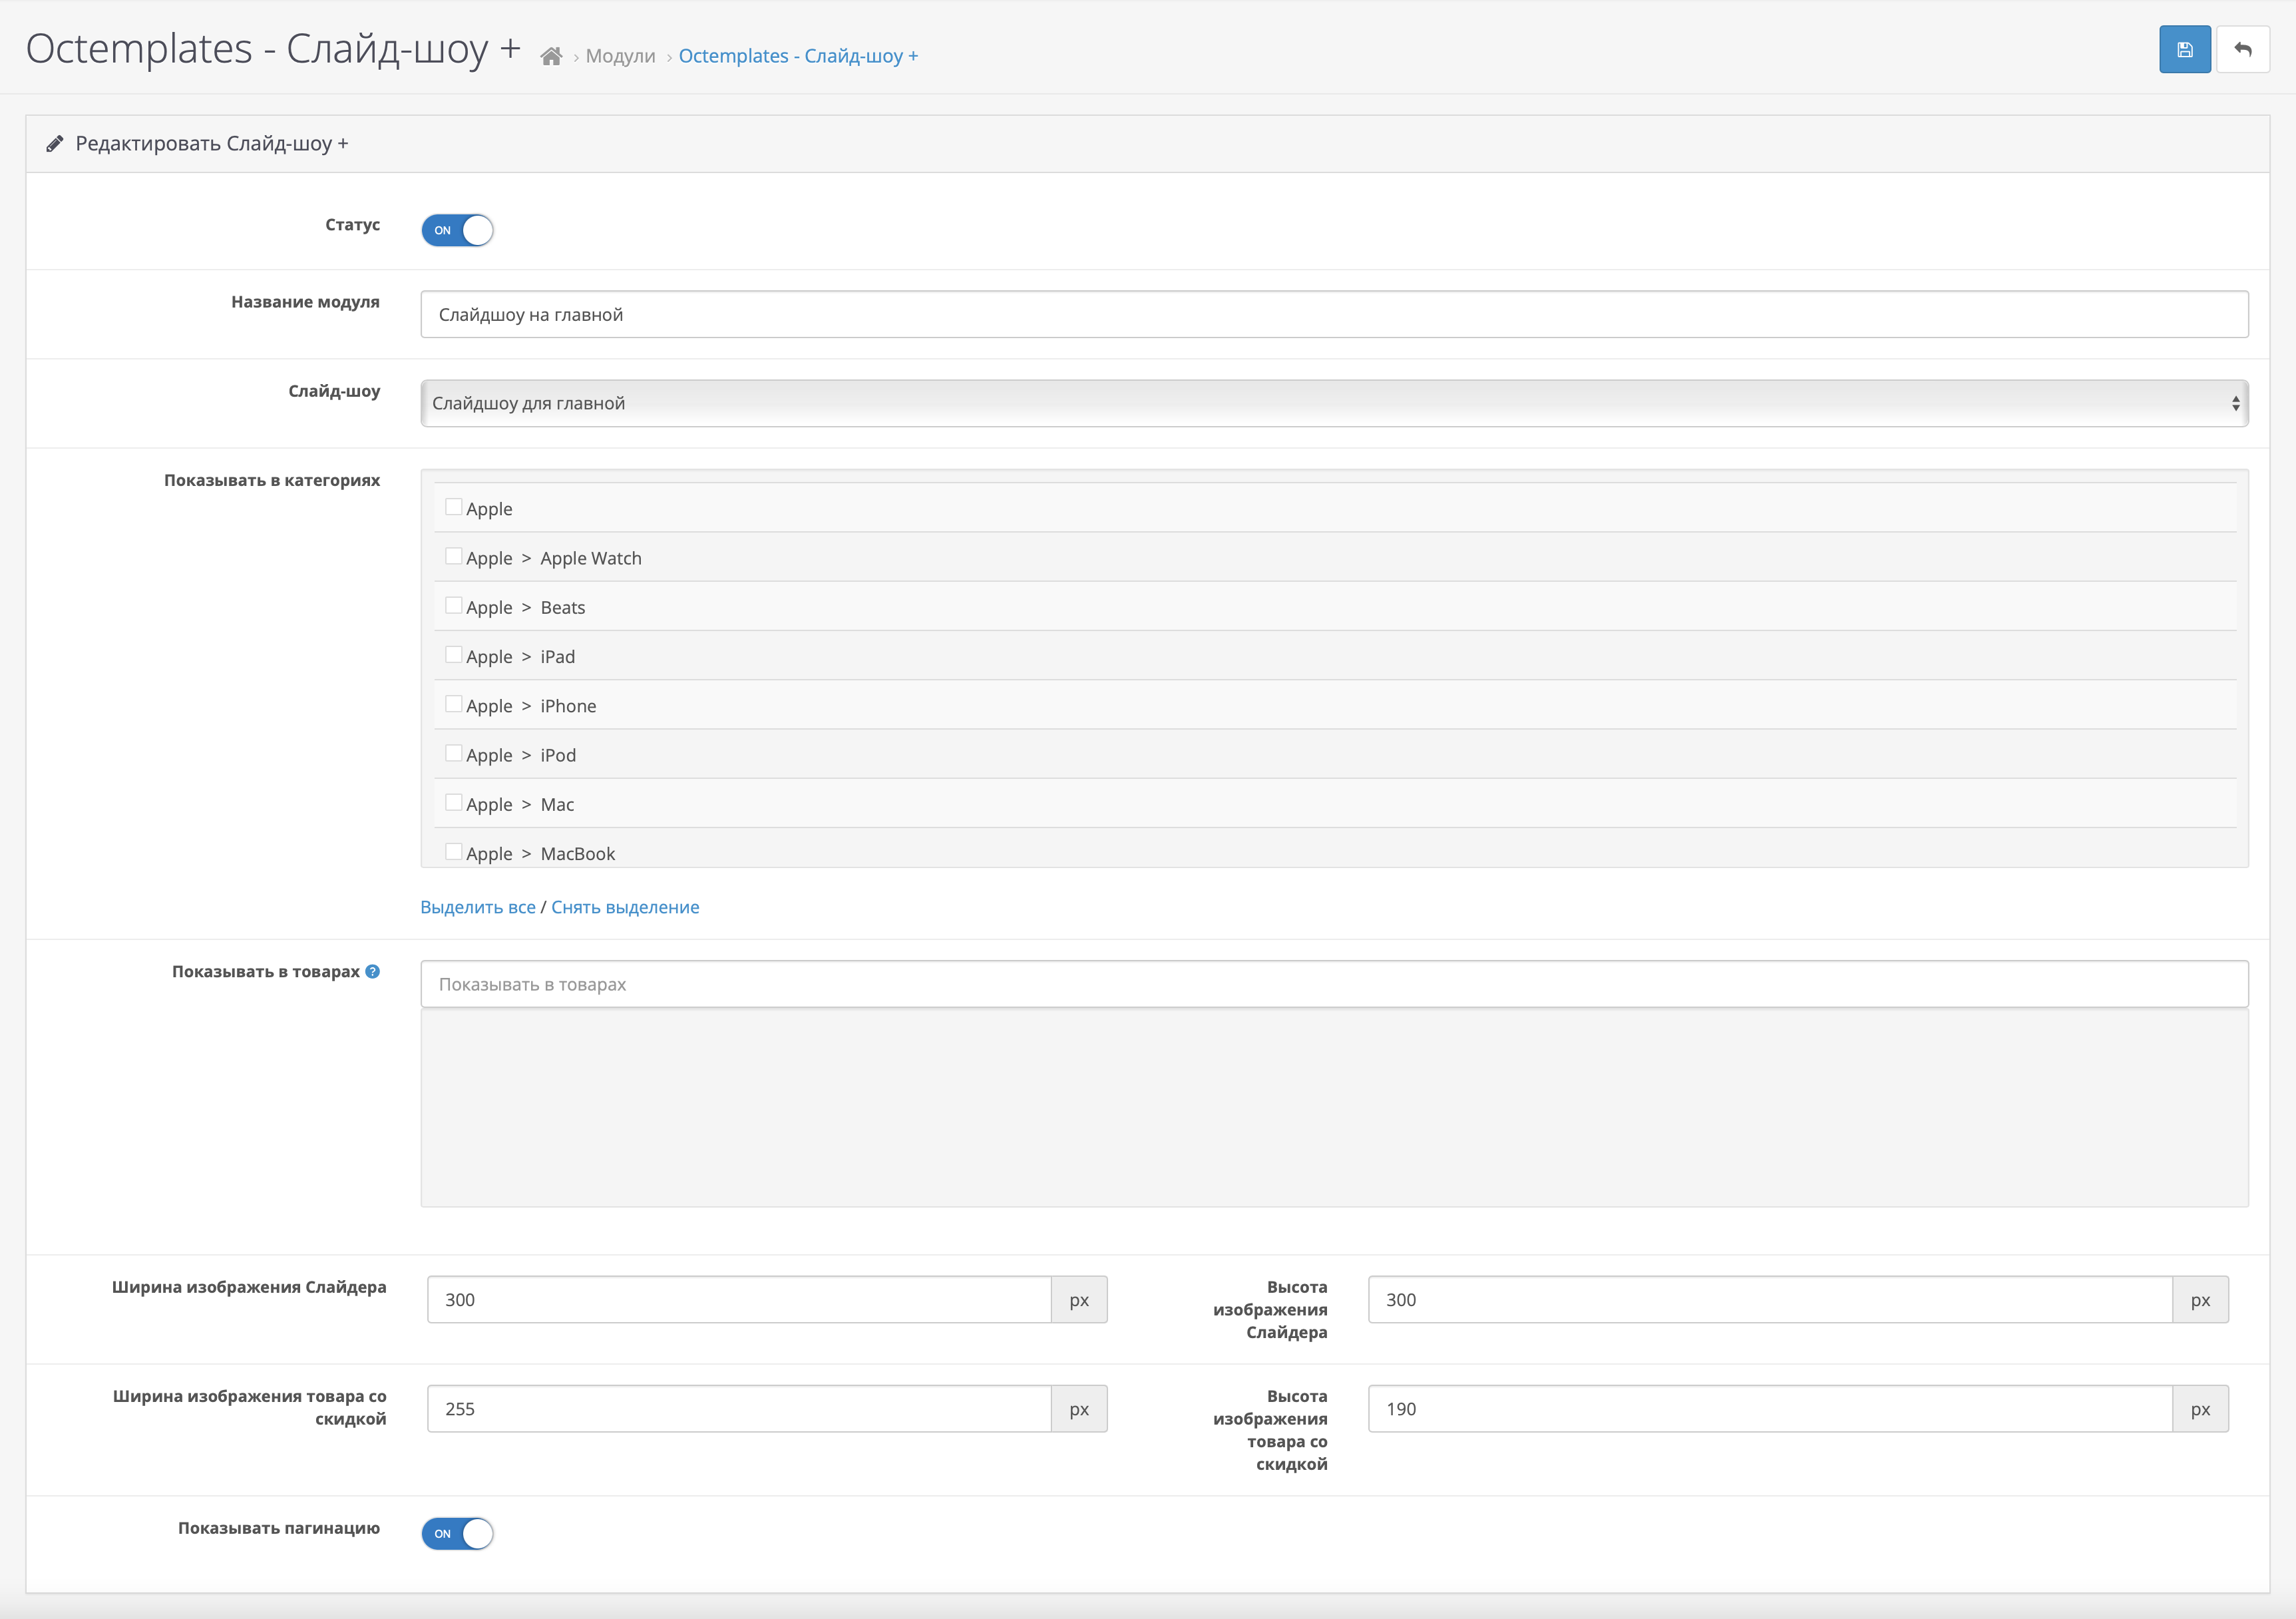Click the Выделить все link
2296x1619 pixels.
pyautogui.click(x=478, y=907)
